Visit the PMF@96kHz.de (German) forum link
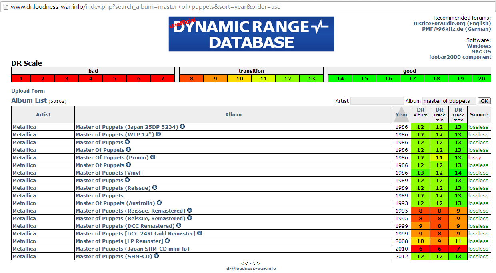This screenshot has width=496, height=273. (x=456, y=29)
